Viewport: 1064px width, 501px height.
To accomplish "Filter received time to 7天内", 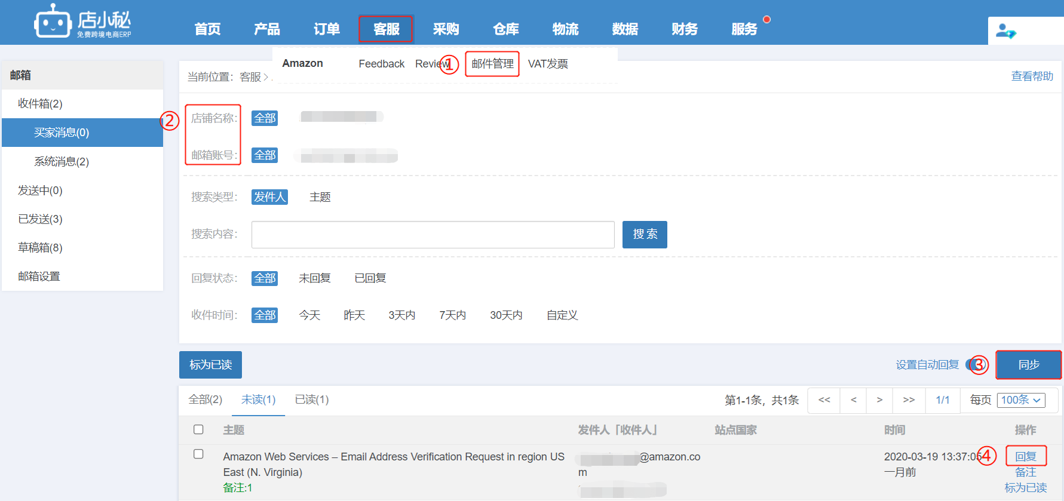I will click(x=453, y=315).
